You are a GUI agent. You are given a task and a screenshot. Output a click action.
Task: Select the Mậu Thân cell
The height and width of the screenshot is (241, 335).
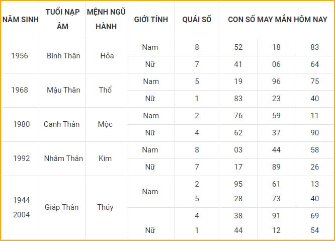[x=63, y=90]
